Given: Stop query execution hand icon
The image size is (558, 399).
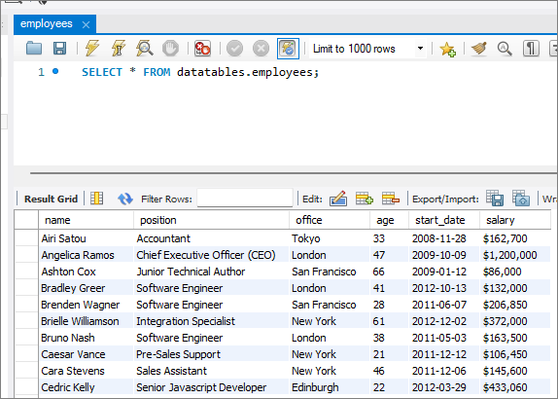Looking at the screenshot, I should pos(170,48).
